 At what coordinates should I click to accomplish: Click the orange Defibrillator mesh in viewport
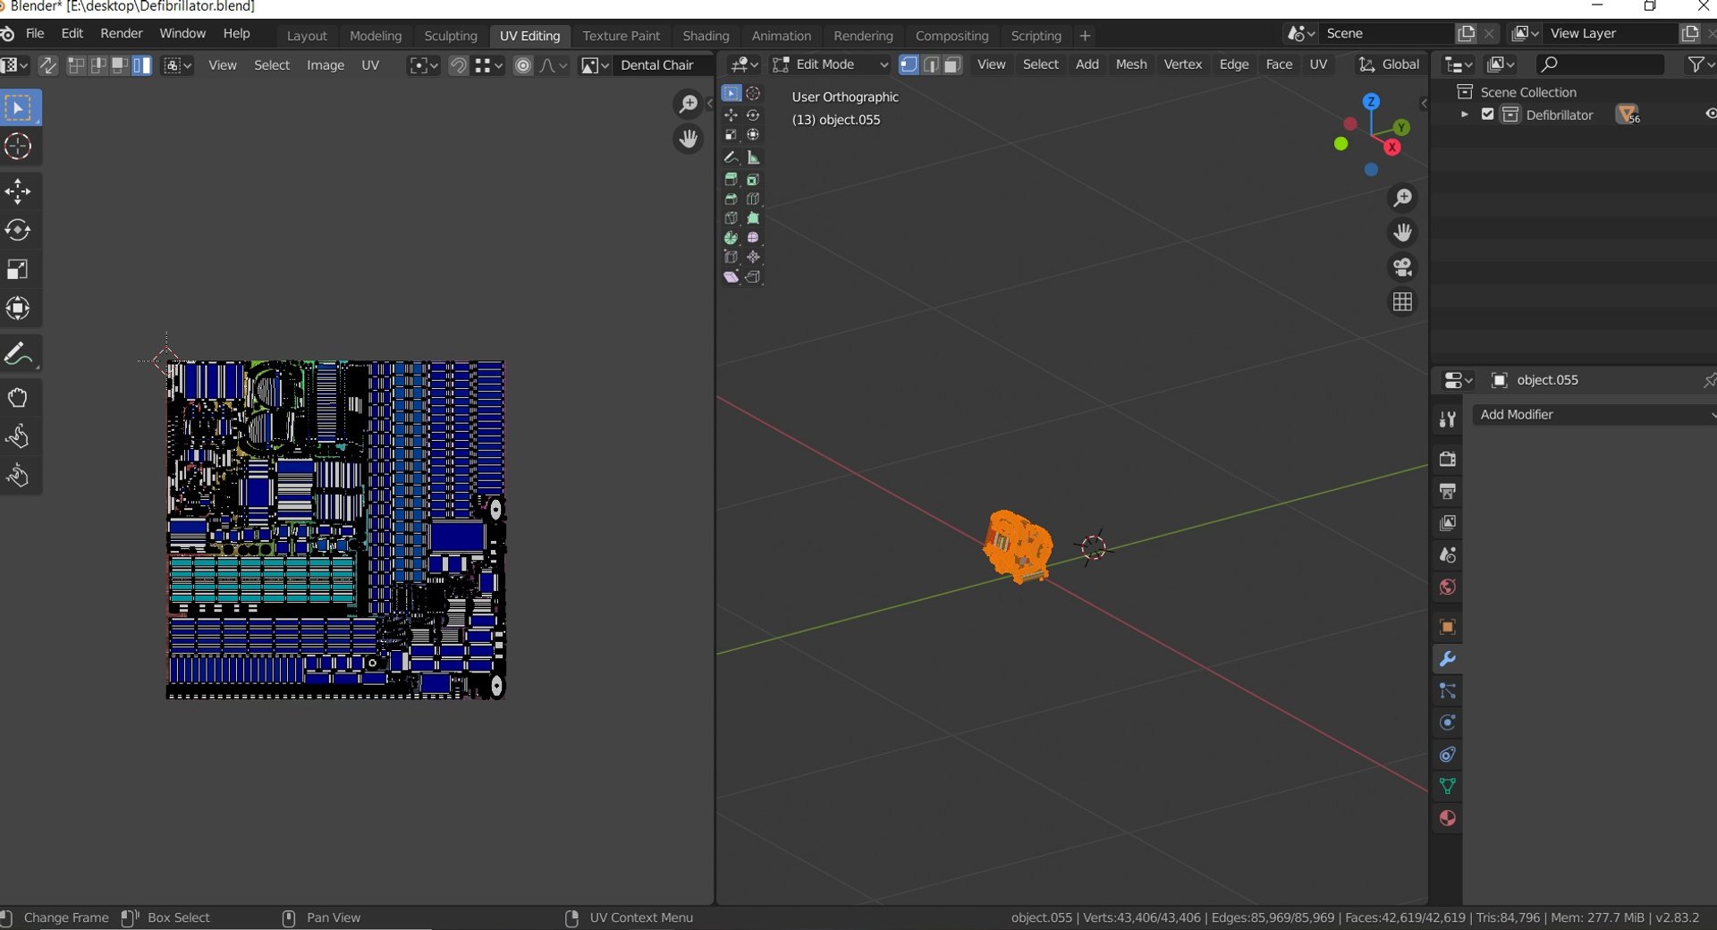[x=1018, y=545]
